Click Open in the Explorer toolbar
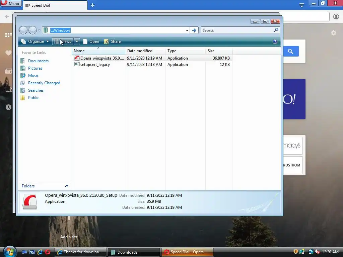343x257 pixels. (x=91, y=41)
